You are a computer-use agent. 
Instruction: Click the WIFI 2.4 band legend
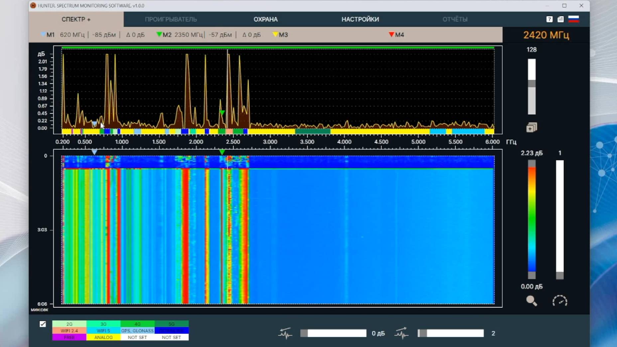pos(69,331)
